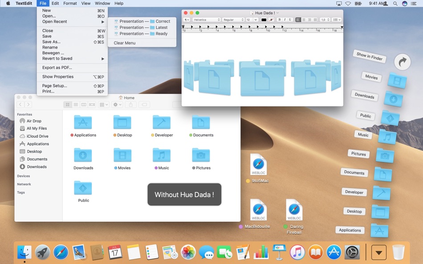Open the list bullets dropdown

[x=337, y=20]
